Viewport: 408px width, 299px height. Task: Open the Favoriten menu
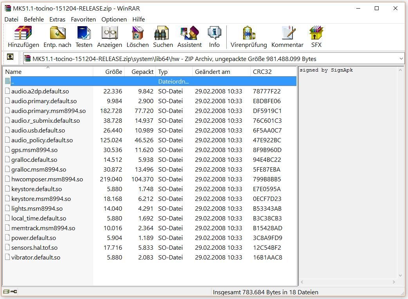pos(83,20)
